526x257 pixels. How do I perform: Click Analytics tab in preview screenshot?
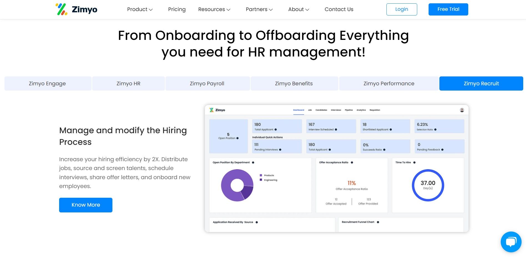(x=361, y=110)
